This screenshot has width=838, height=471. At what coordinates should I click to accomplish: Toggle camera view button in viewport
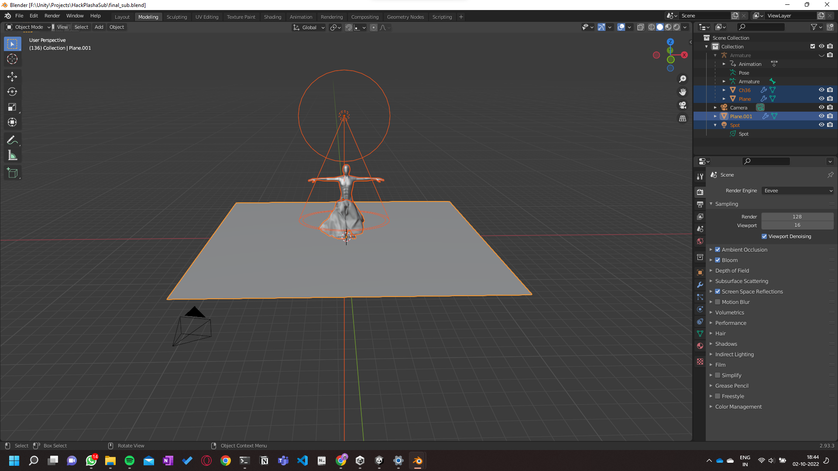tap(683, 105)
